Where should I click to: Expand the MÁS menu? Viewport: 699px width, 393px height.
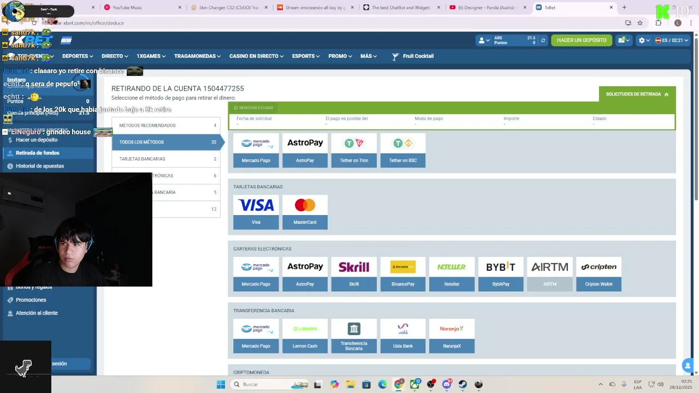pyautogui.click(x=369, y=56)
